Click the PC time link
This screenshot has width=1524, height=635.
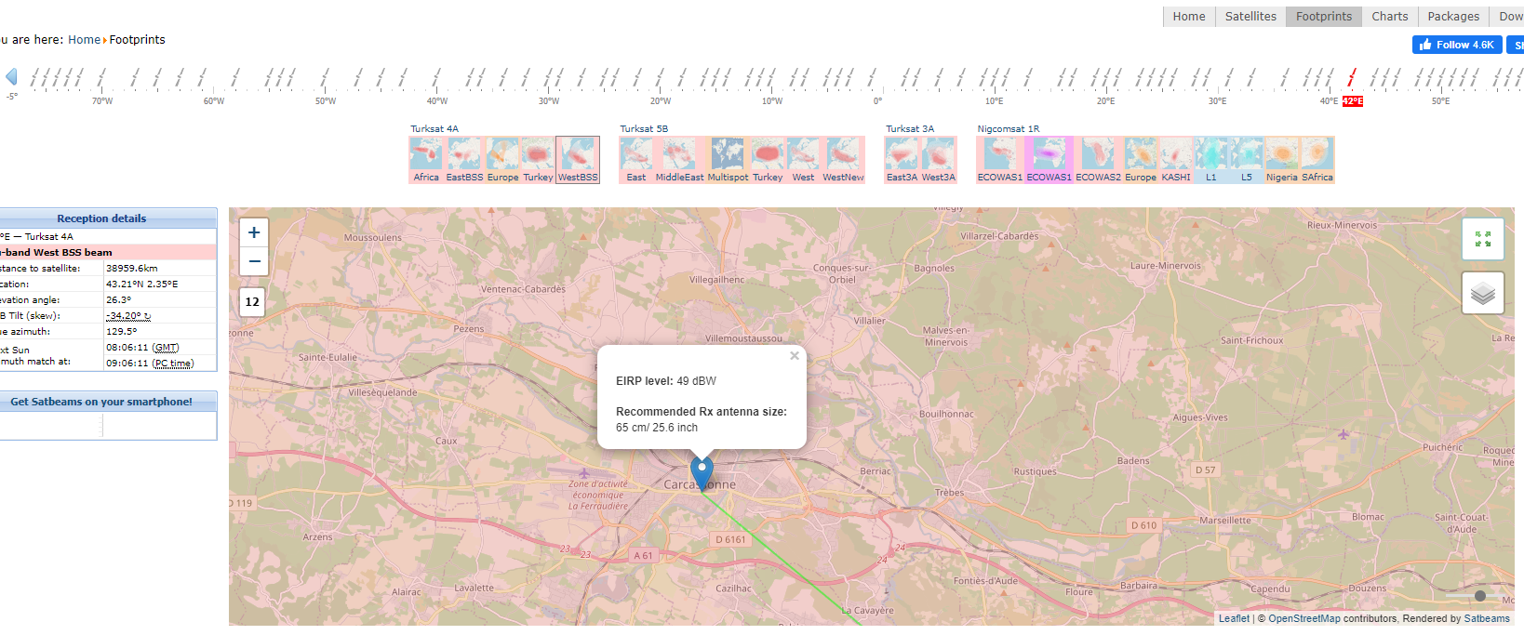[x=174, y=364]
